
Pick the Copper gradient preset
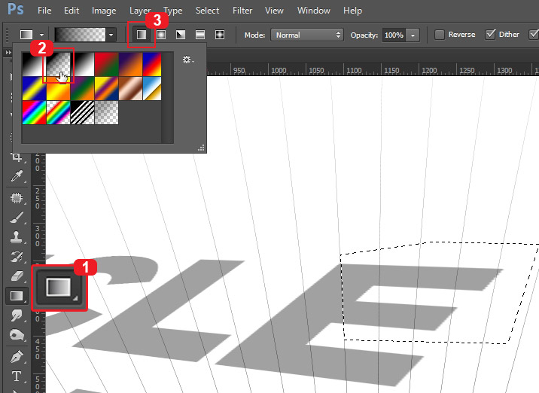pyautogui.click(x=130, y=88)
